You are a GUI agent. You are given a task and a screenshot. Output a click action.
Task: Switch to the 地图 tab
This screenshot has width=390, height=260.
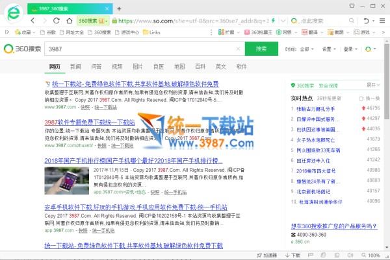(179, 67)
